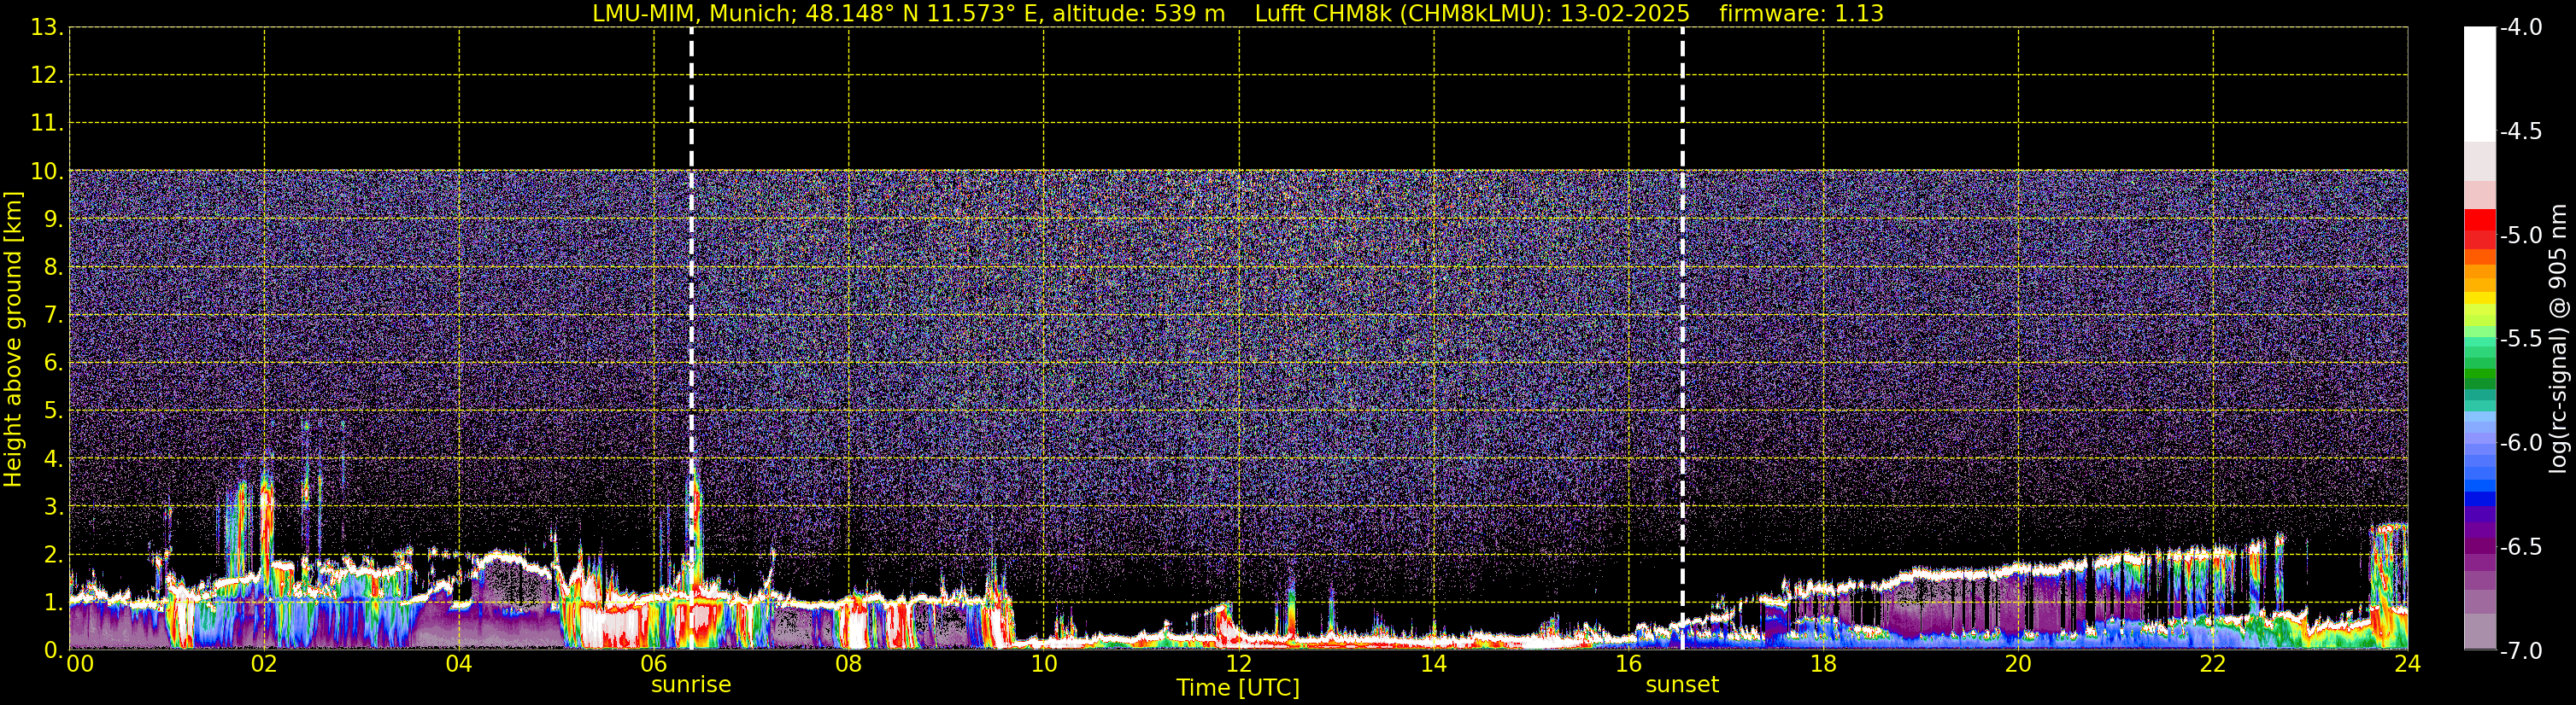Click the '5.' height axis tick label
Viewport: 2576px width, 705px height.
pos(53,411)
